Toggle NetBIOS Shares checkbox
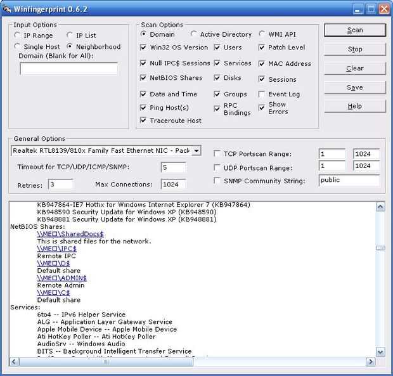The height and width of the screenshot is (376, 393). tap(143, 78)
